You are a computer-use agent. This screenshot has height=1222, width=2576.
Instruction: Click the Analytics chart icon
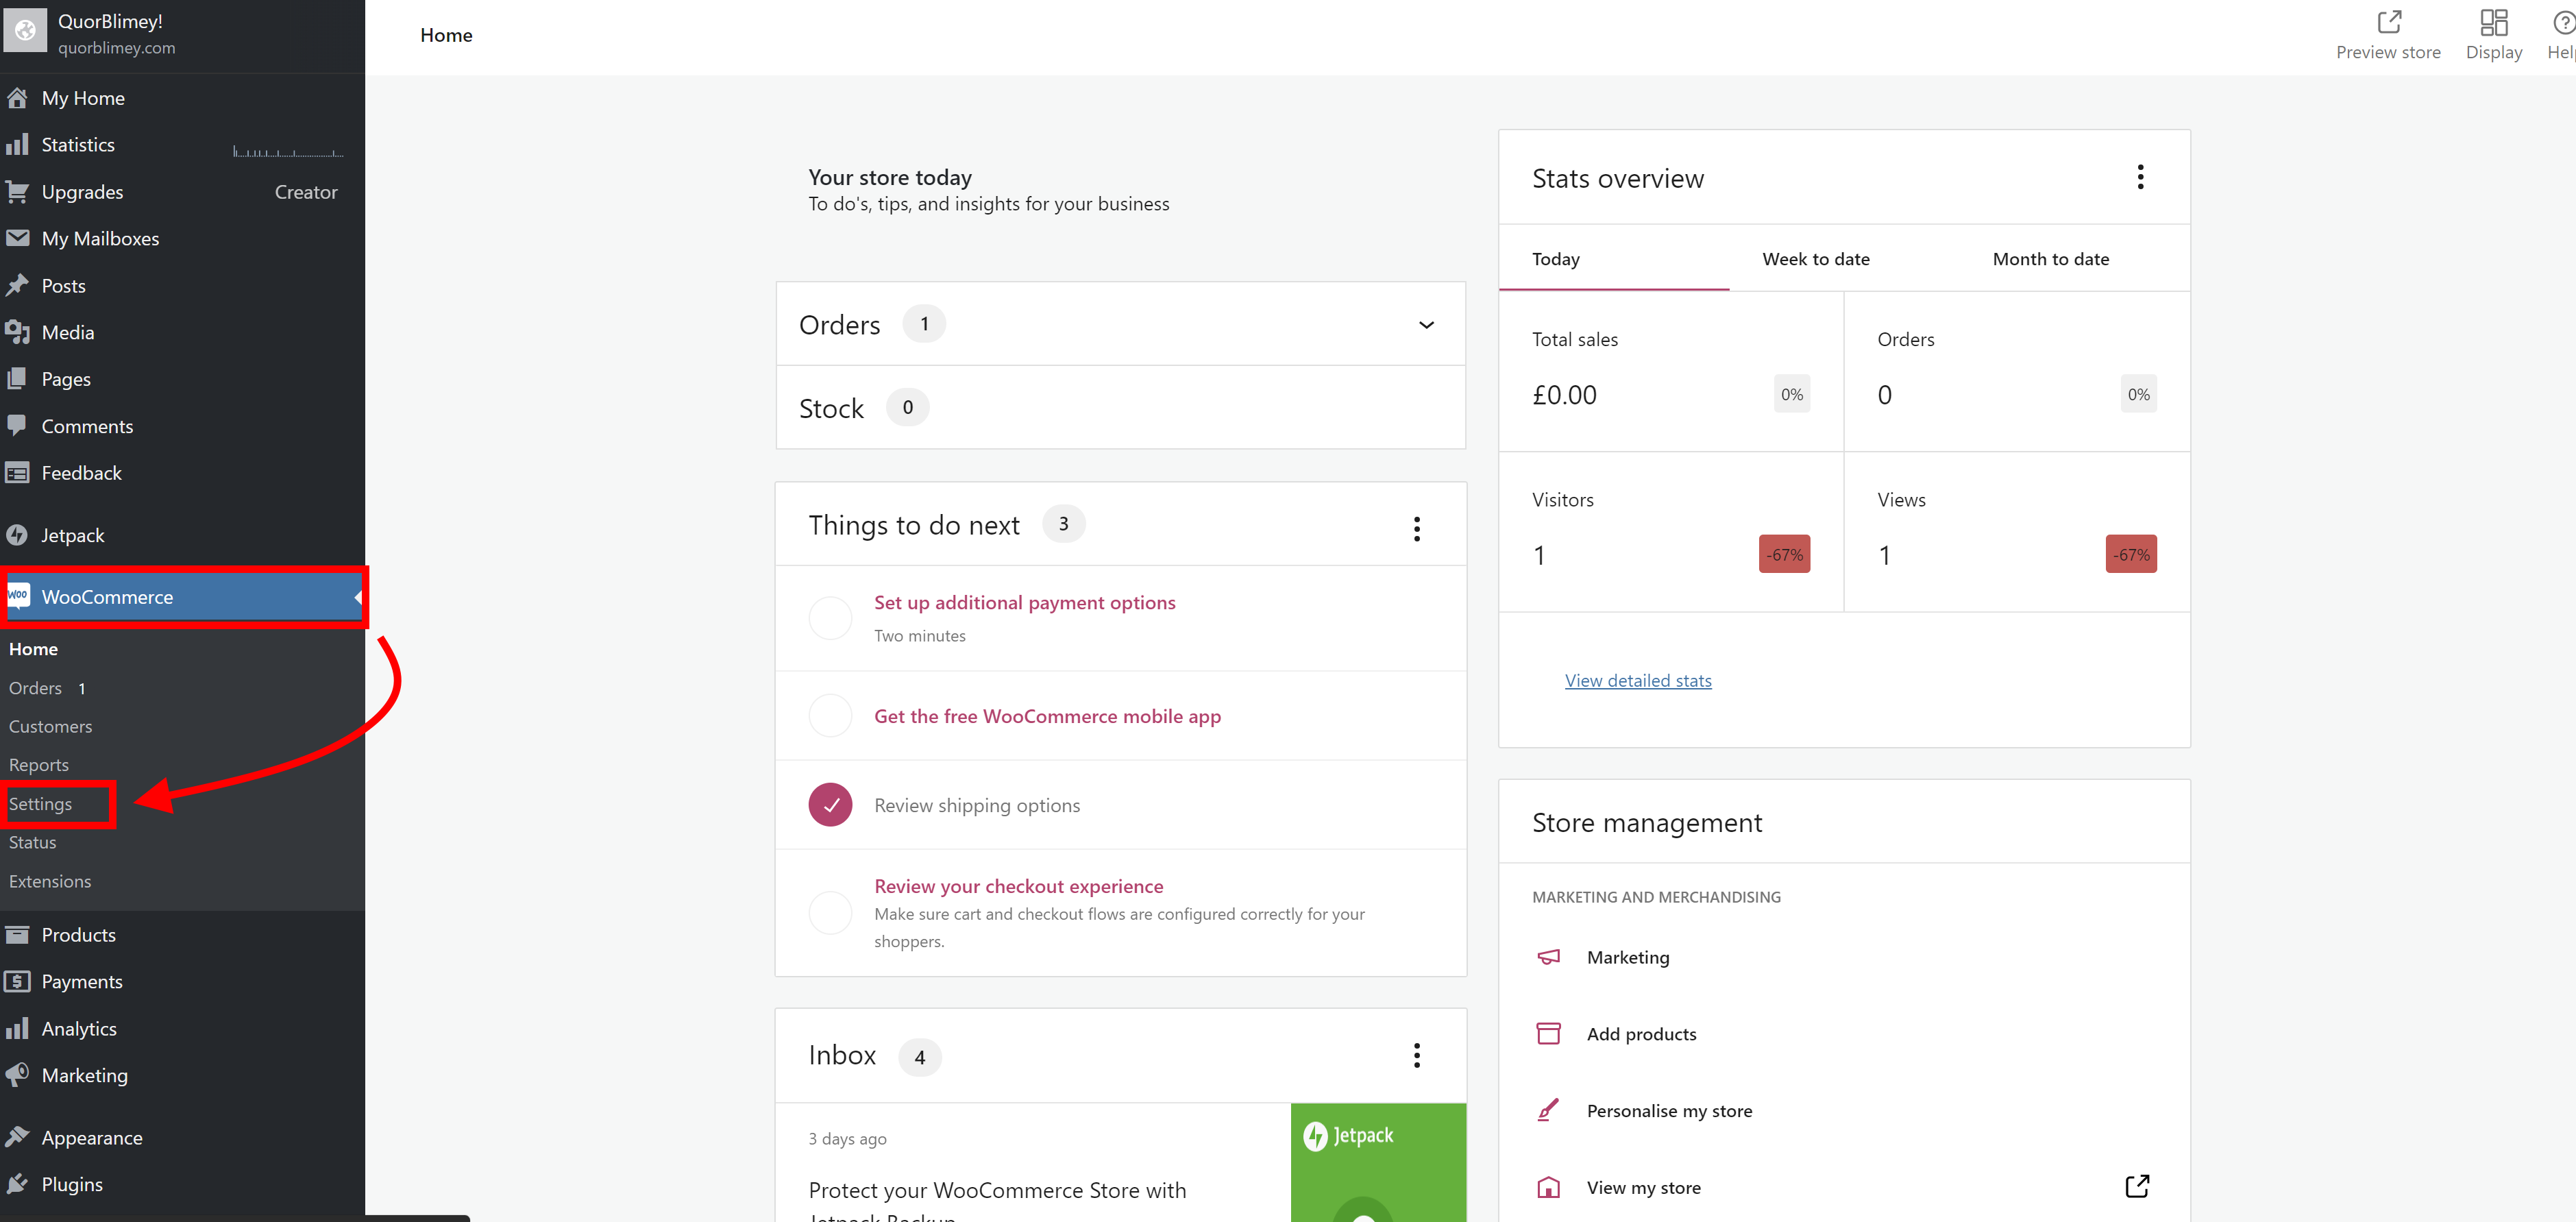[x=17, y=1029]
